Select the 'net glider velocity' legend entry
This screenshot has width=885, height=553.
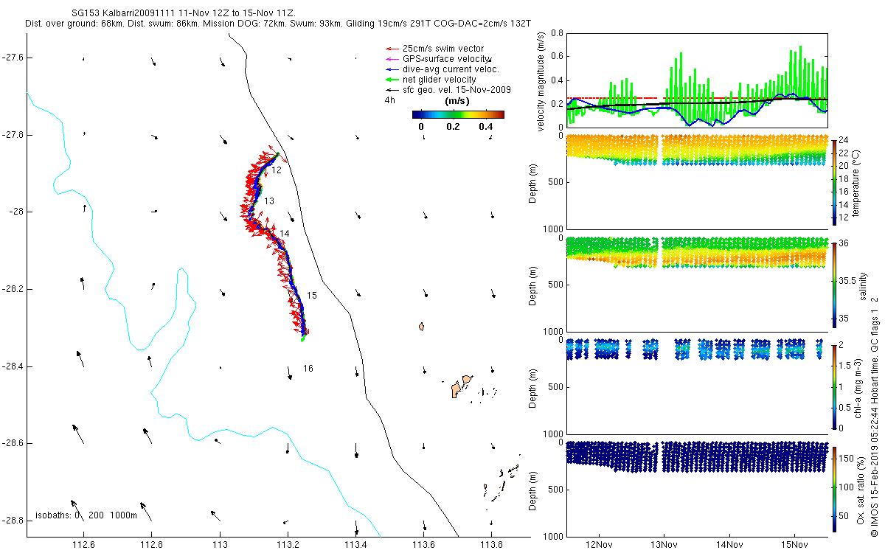439,80
